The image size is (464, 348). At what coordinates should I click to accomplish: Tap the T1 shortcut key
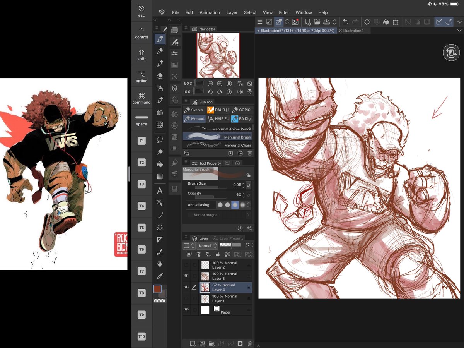click(x=142, y=141)
